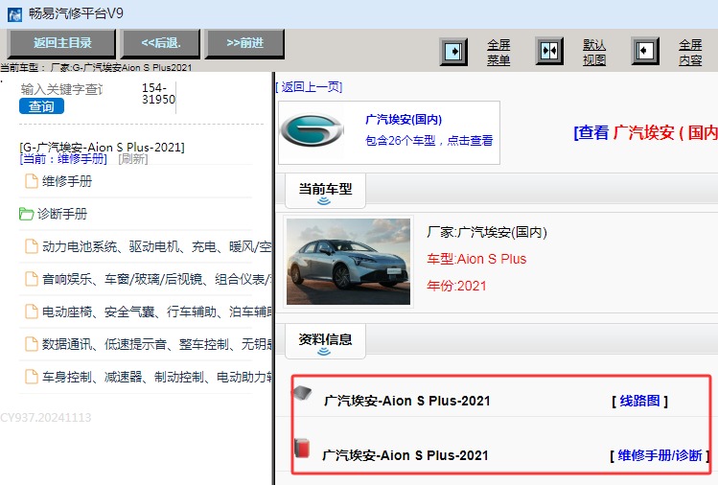Image resolution: width=718 pixels, height=485 pixels.
Task: Click 广汽埃安-Aion S Plus-2021 text in 线路图 row
Action: 407,402
